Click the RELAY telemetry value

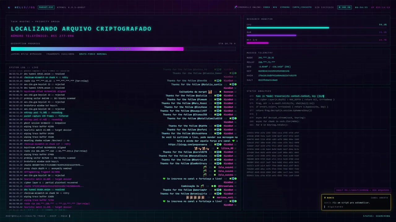267,62
